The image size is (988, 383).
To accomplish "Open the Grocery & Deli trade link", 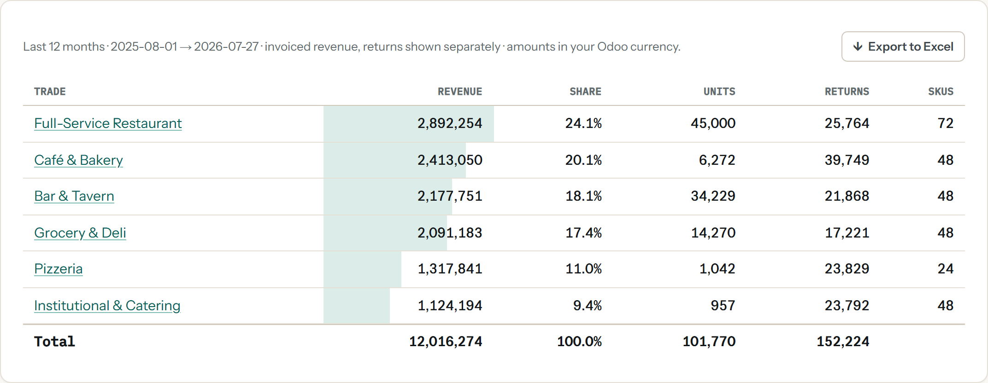I will (80, 233).
